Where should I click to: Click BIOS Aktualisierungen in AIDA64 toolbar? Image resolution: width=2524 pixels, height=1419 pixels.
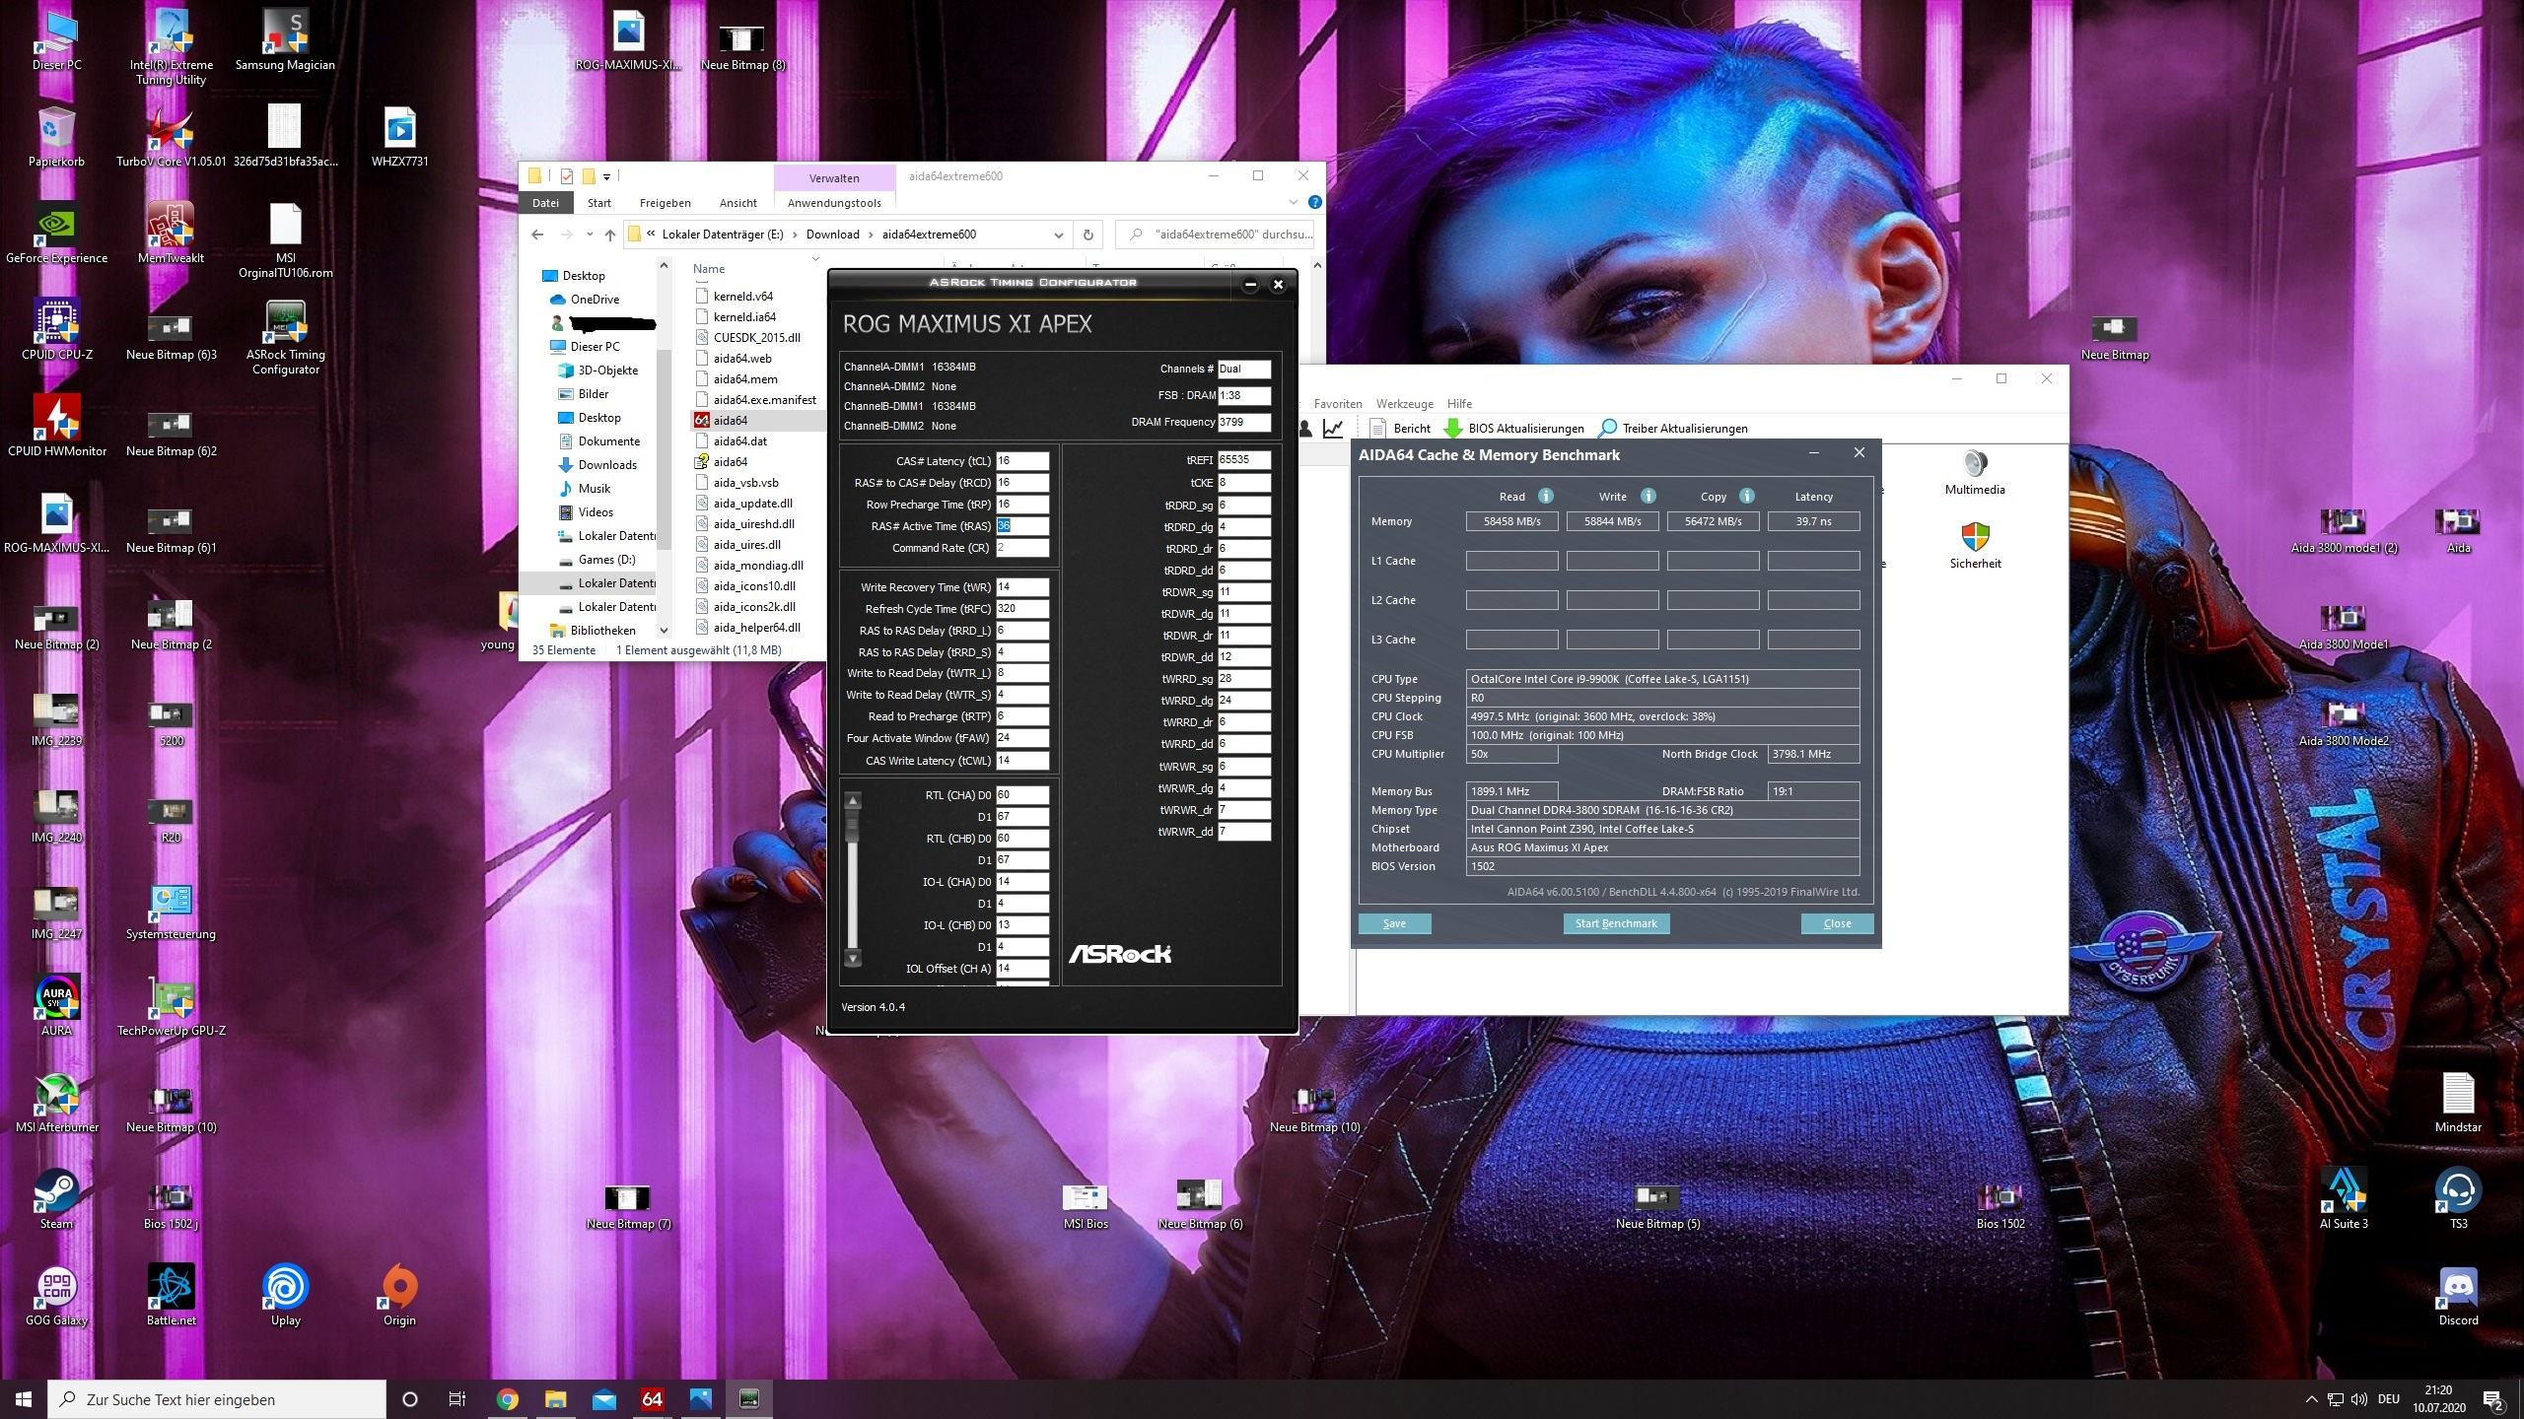(x=1514, y=429)
